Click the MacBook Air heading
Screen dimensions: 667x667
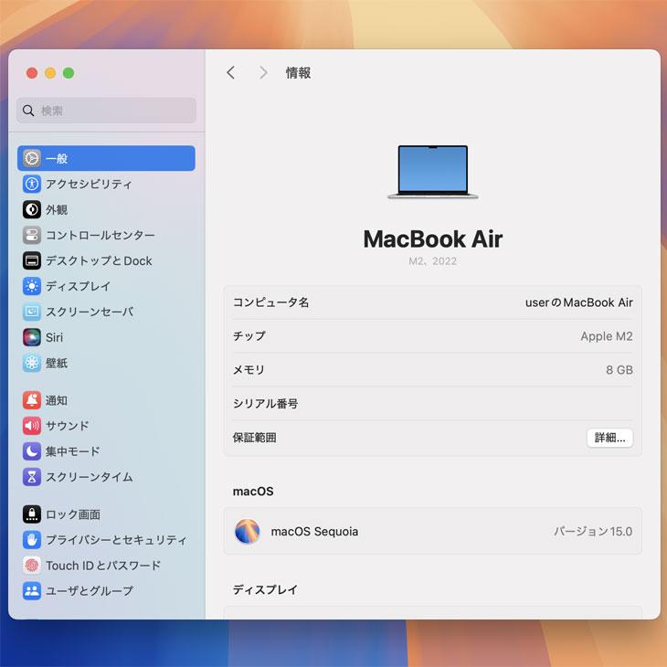pos(432,239)
